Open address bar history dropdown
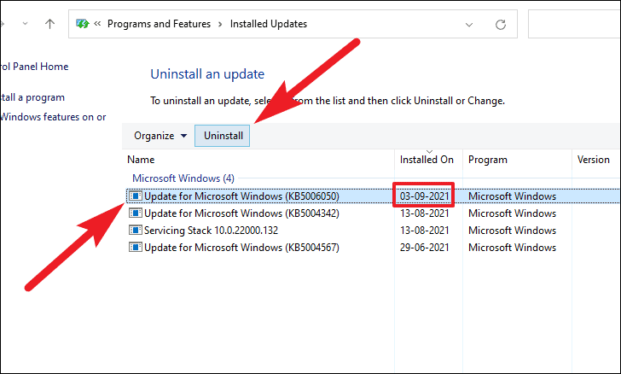Image resolution: width=621 pixels, height=374 pixels. (x=469, y=25)
